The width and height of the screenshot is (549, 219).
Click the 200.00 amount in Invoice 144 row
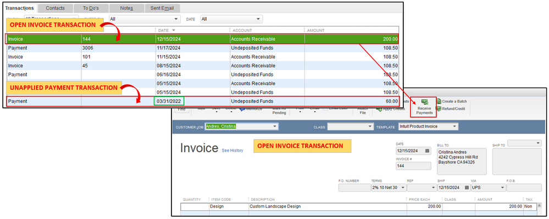pos(390,39)
